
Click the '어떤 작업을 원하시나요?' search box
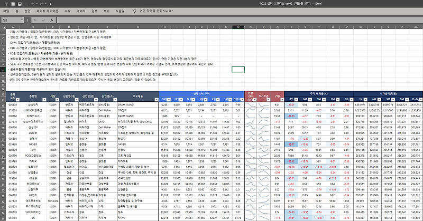click(x=156, y=11)
